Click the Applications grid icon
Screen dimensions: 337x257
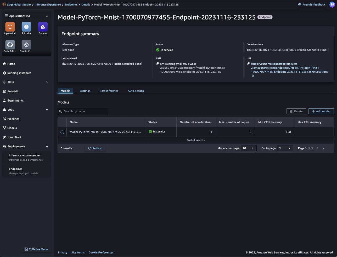pyautogui.click(x=7, y=16)
